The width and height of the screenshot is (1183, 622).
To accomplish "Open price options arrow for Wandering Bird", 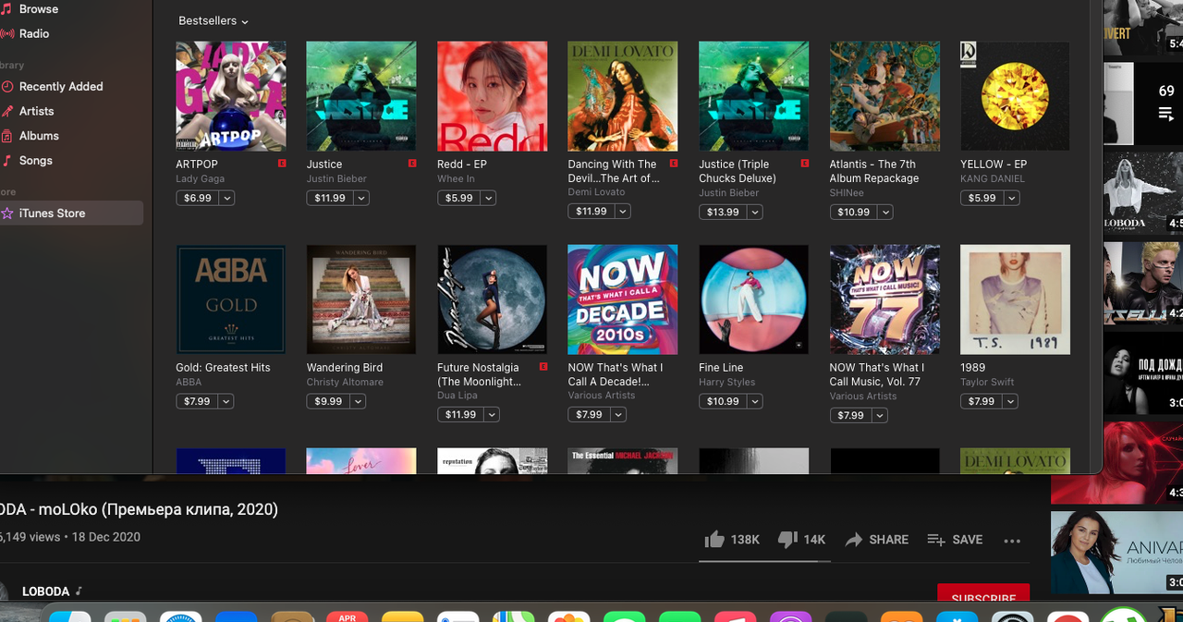I will pos(358,401).
